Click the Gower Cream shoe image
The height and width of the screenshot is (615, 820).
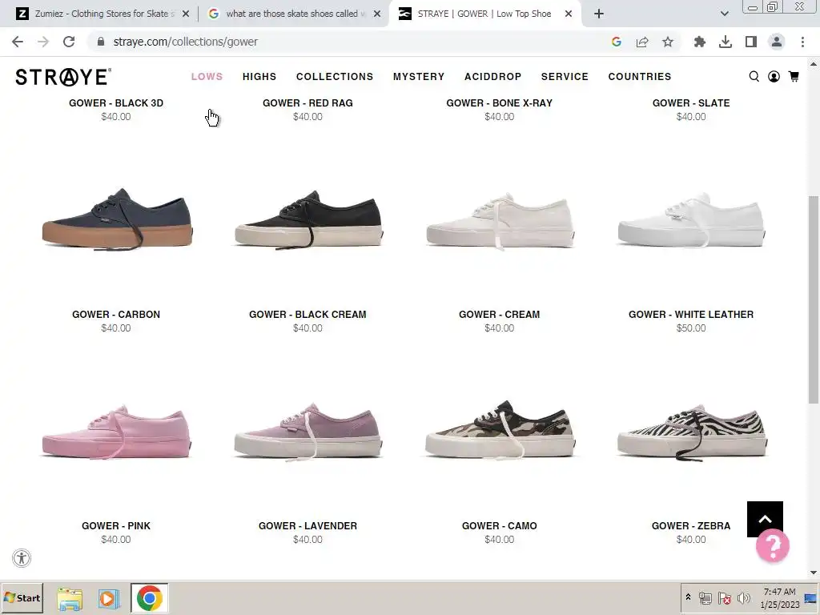[x=500, y=221]
